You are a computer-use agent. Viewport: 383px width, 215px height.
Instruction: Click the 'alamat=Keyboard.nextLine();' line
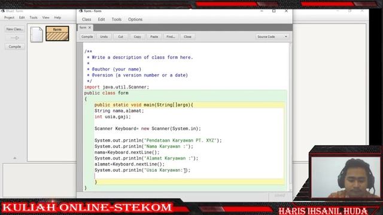pos(129,164)
